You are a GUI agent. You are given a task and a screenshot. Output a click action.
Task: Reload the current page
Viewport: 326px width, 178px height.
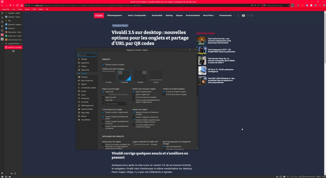pos(17,5)
